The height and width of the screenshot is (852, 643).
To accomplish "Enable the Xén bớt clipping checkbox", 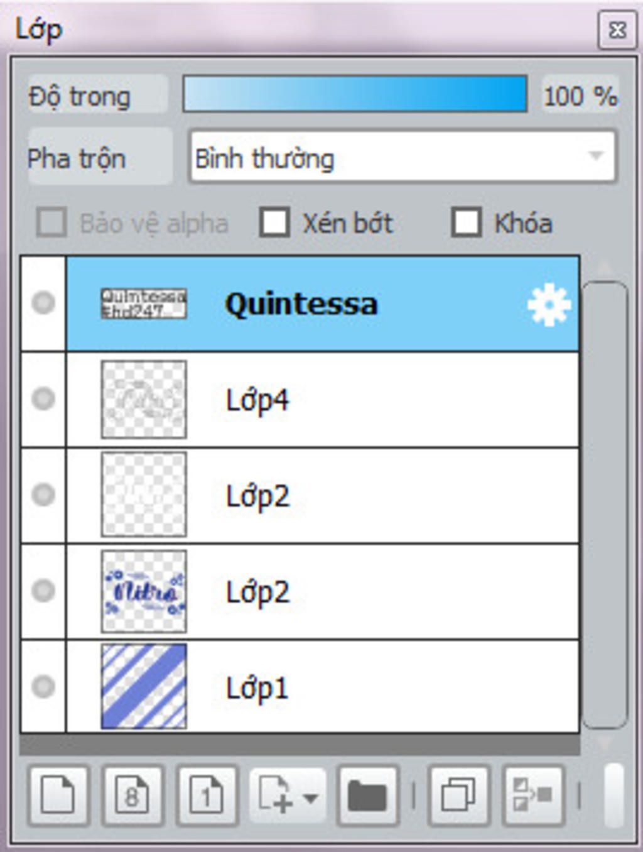I will tap(275, 222).
